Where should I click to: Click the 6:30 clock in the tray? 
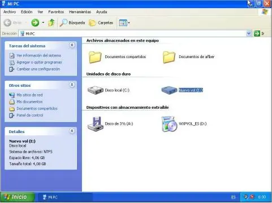(262, 197)
